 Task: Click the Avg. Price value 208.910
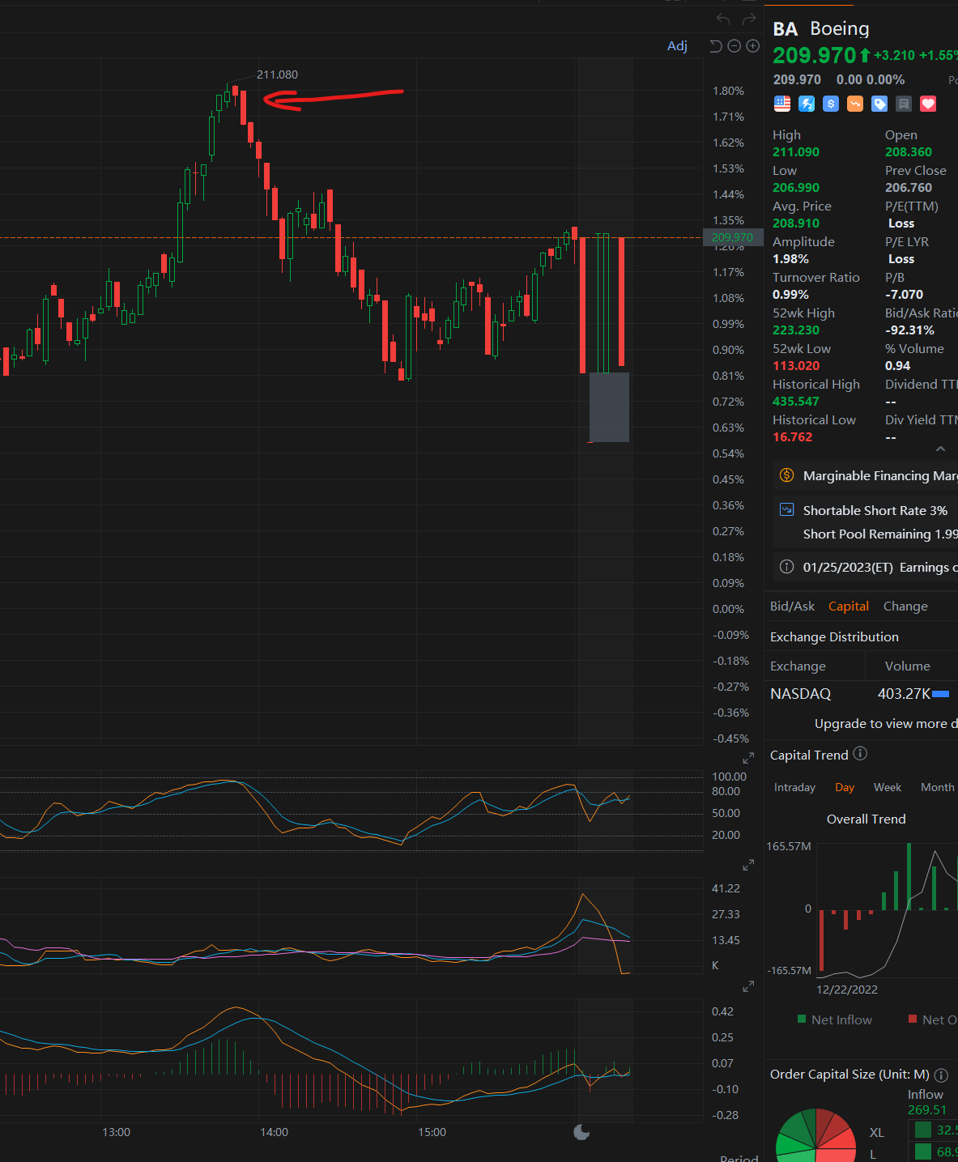coord(796,223)
